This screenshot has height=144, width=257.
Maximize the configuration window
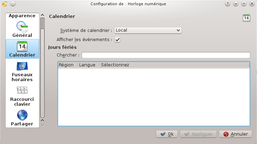click(244, 4)
